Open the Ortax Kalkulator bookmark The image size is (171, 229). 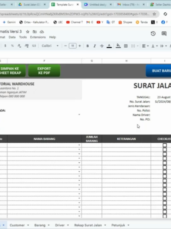(34, 22)
